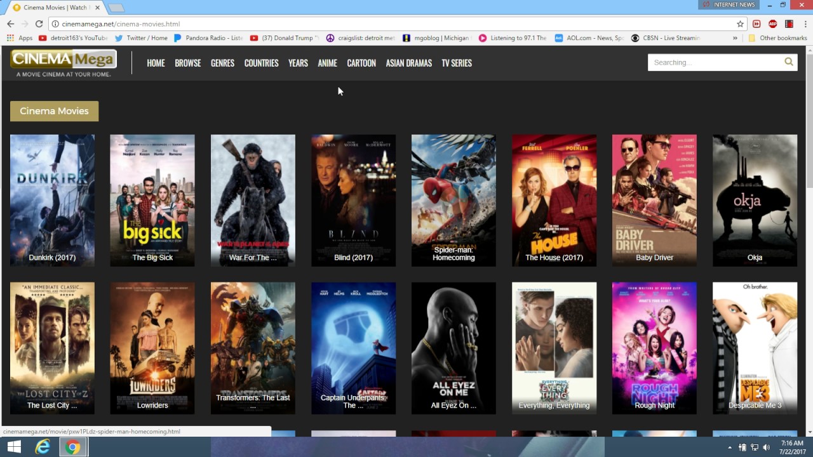This screenshot has height=457, width=813.
Task: Open The Lost City ... poster
Action: point(52,348)
